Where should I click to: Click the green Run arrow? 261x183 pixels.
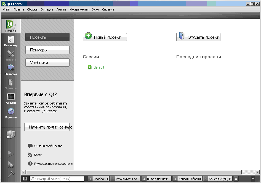11,154
